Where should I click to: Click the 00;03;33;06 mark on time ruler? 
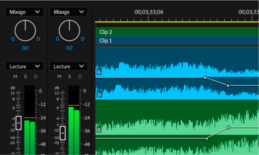pyautogui.click(x=148, y=12)
